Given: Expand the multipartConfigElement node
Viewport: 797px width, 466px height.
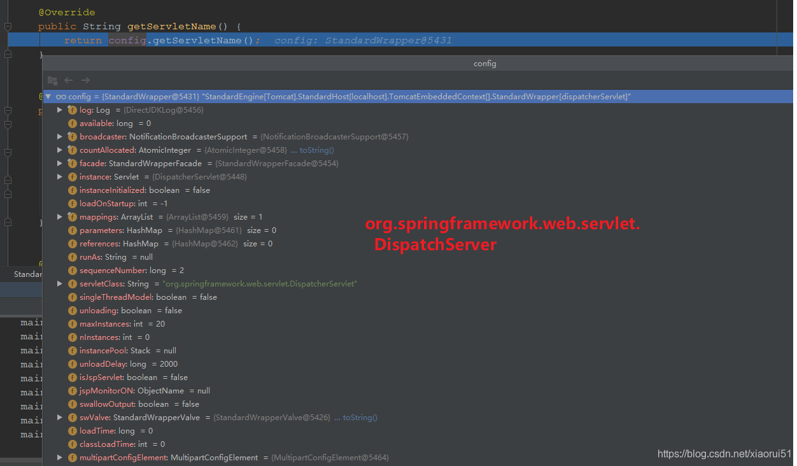Looking at the screenshot, I should click(x=60, y=458).
